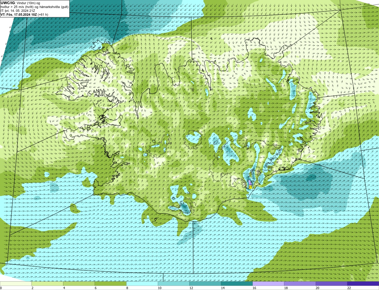Image resolution: width=379 pixels, height=290 pixels.
Task: Click the scale label 10
Action: click(160, 288)
